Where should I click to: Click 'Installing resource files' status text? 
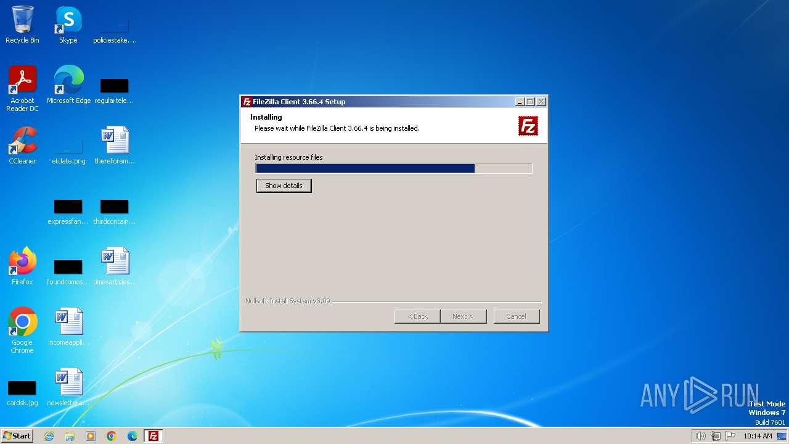[288, 157]
